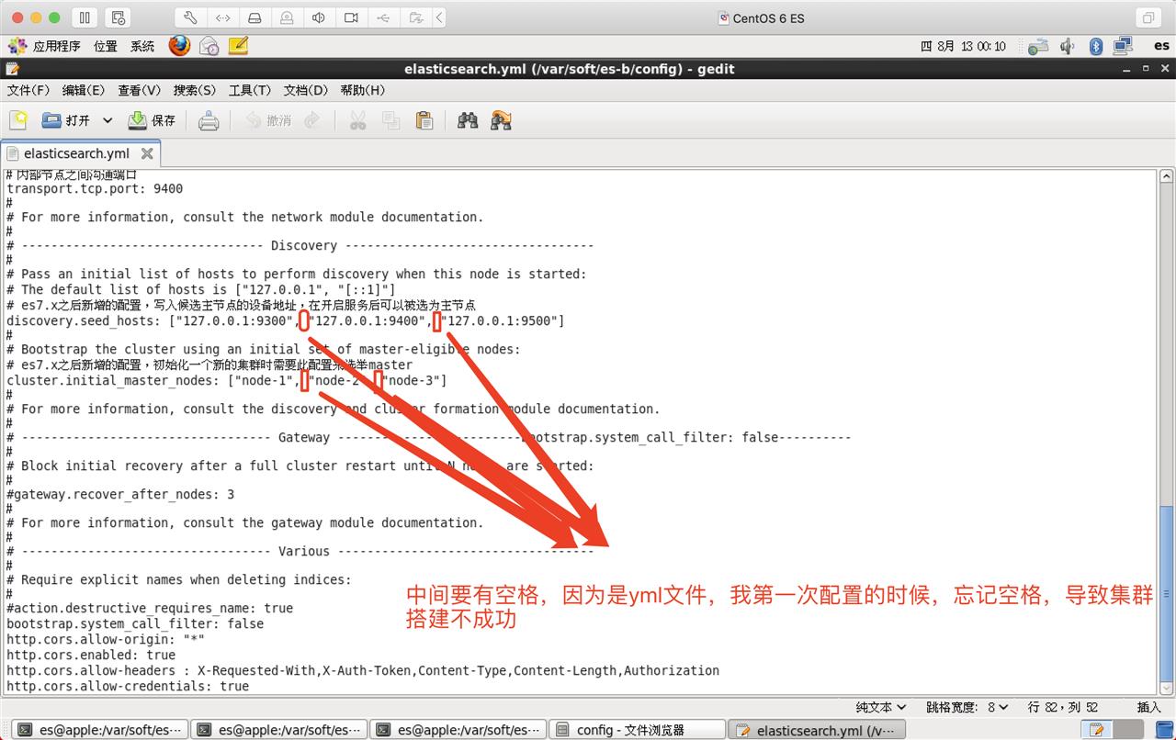The width and height of the screenshot is (1176, 740).
Task: Open the 编辑(E) menu in gedit
Action: point(84,90)
